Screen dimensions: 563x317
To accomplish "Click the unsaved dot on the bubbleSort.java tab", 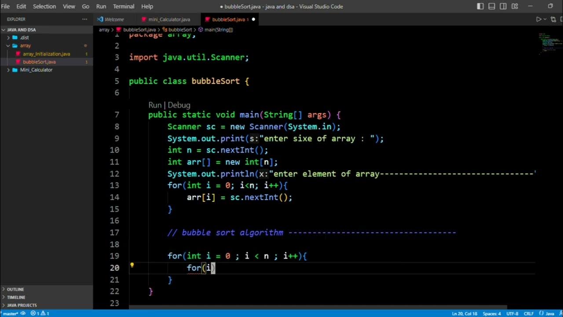I will (x=253, y=19).
